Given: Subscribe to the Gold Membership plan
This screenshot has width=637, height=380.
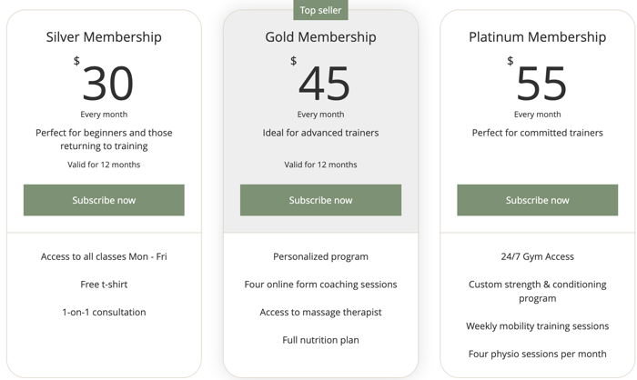Looking at the screenshot, I should [320, 200].
